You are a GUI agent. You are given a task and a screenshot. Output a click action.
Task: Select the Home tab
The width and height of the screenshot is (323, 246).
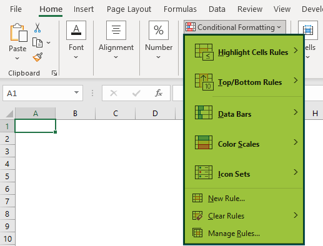pos(51,9)
